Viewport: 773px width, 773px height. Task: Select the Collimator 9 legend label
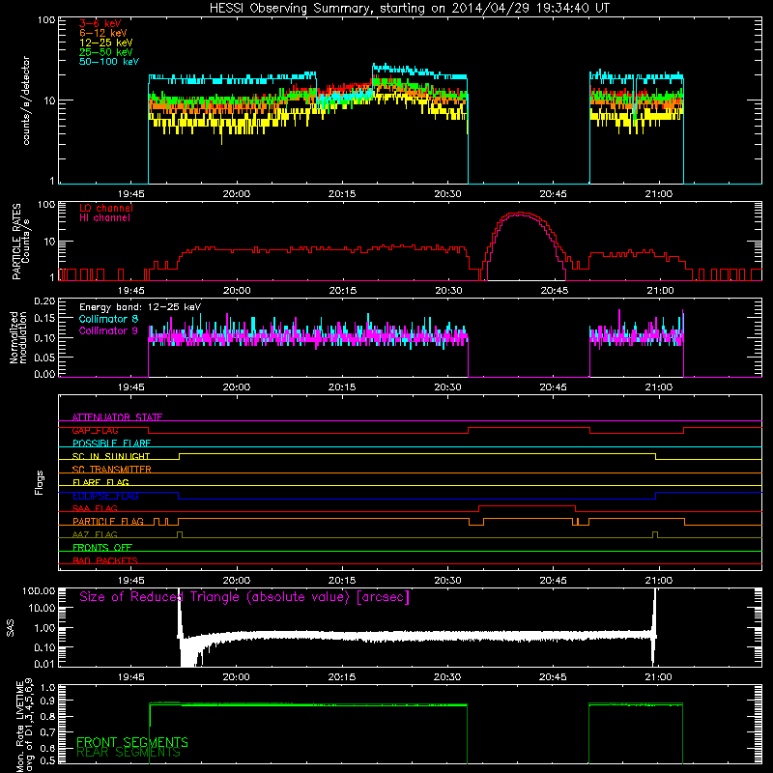pyautogui.click(x=108, y=330)
